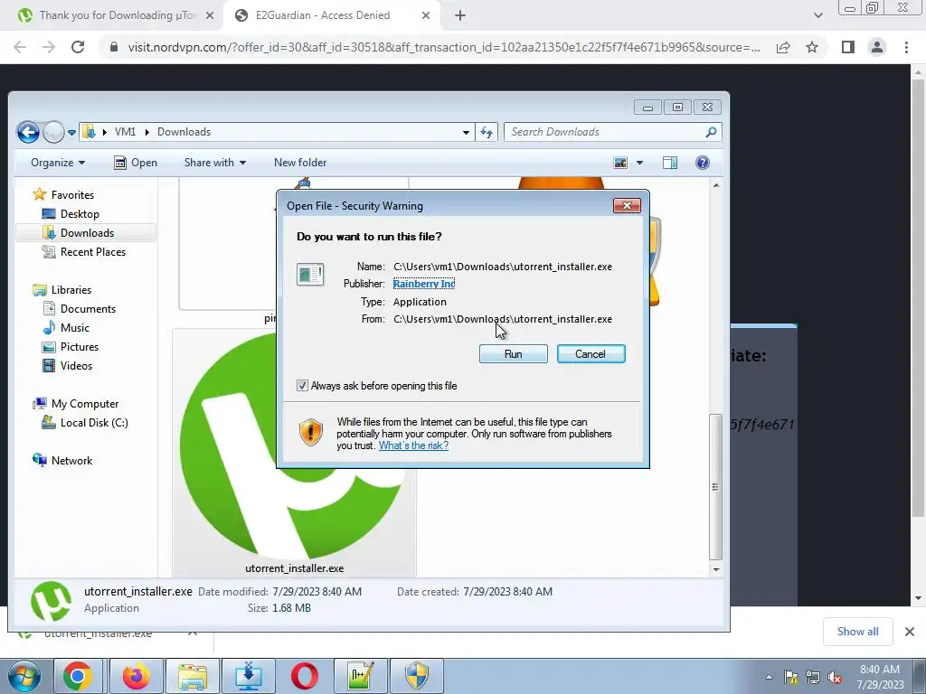Open a new Chrome tab
Image resolution: width=926 pixels, height=694 pixels.
[460, 16]
